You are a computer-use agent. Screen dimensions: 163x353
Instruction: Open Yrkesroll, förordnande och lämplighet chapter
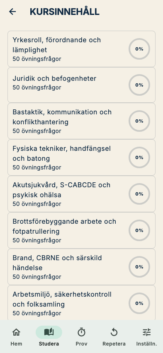click(x=81, y=49)
